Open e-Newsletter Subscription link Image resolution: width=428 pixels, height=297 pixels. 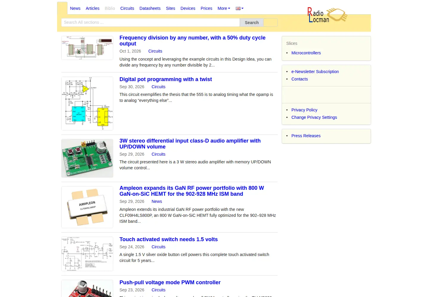[315, 72]
